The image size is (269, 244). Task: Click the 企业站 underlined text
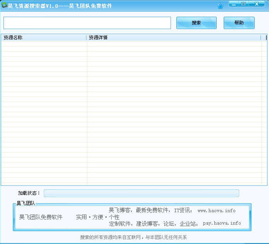pyautogui.click(x=189, y=224)
